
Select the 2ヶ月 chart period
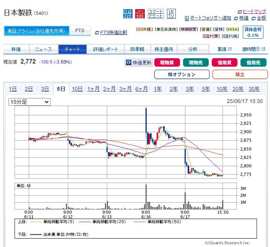click(x=110, y=89)
